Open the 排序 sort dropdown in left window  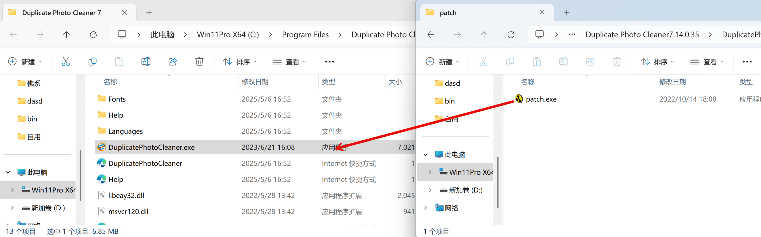pos(240,62)
